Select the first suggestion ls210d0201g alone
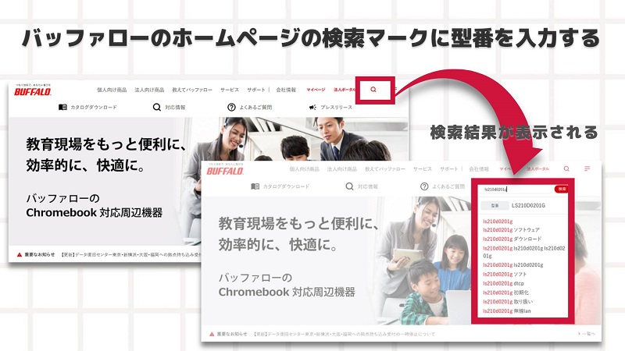The image size is (625, 351). tap(498, 222)
